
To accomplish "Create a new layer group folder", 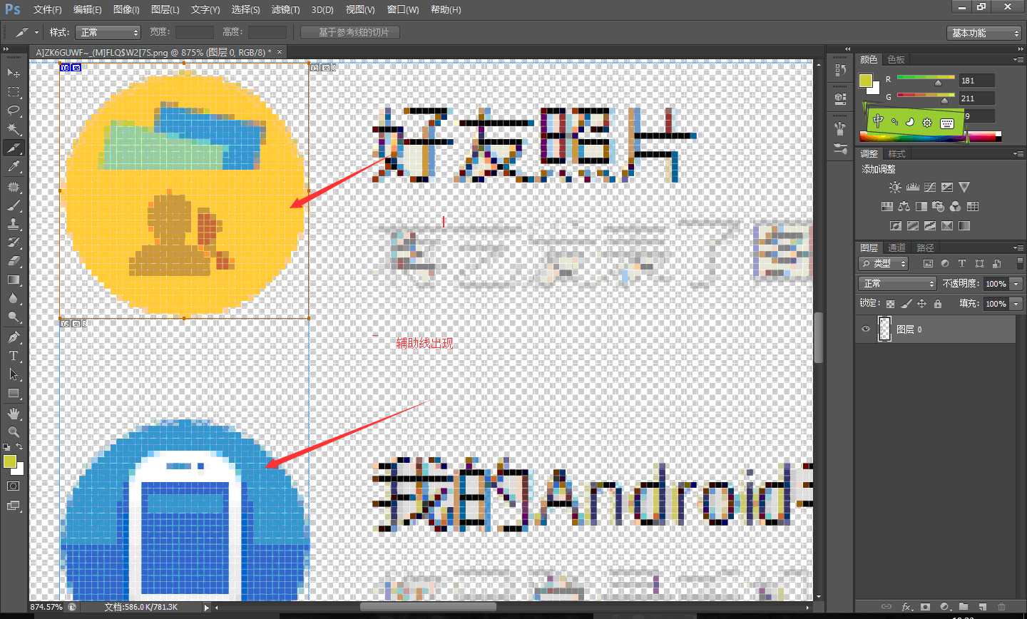I will (964, 607).
